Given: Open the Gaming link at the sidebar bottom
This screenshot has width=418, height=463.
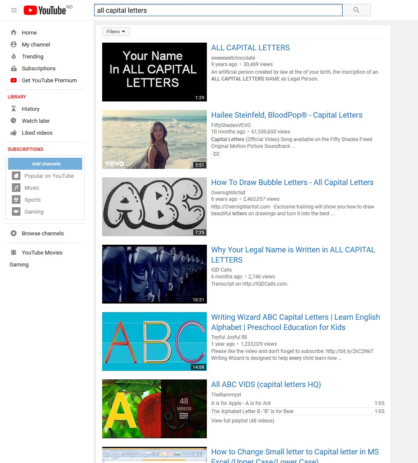Looking at the screenshot, I should (19, 265).
